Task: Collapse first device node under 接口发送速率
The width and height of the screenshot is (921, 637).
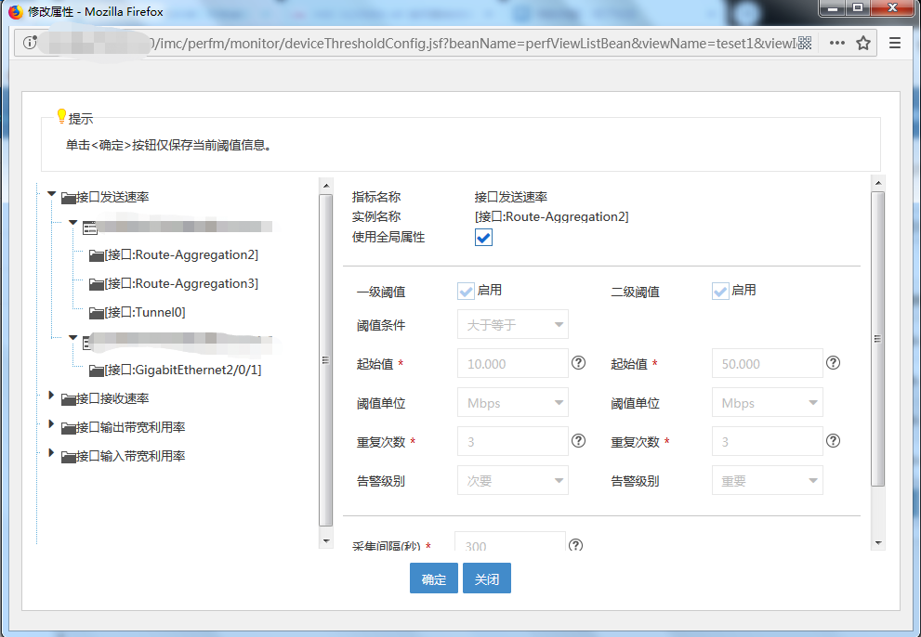Action: [72, 223]
